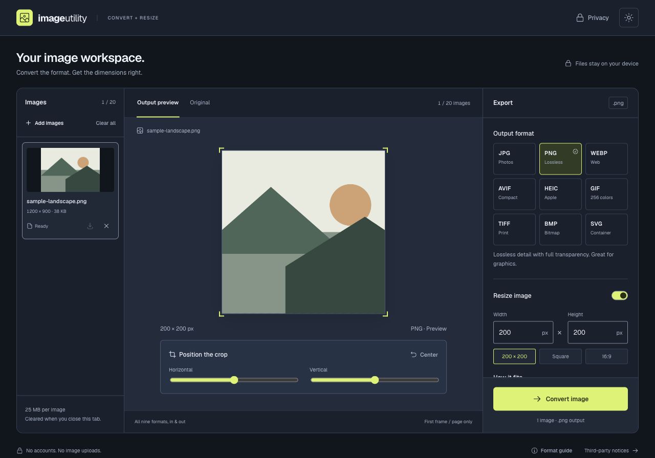Toggle the light/dark theme sun button
Image resolution: width=655 pixels, height=458 pixels.
(629, 18)
